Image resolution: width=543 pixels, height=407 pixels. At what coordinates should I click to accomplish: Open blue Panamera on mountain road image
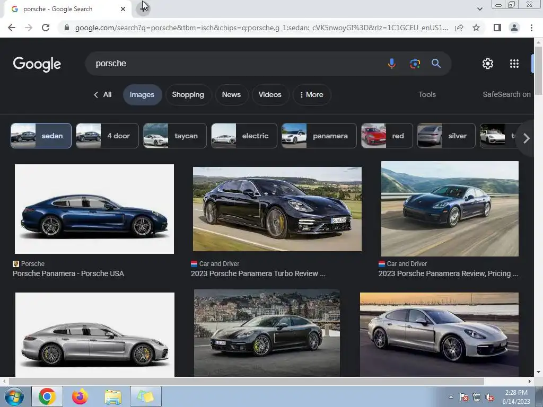coord(450,209)
